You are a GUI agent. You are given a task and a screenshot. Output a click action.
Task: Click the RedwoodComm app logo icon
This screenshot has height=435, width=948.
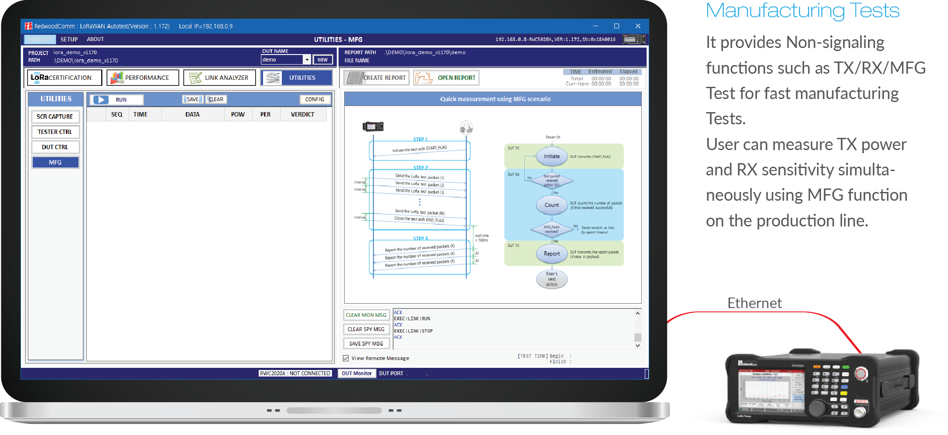(28, 26)
